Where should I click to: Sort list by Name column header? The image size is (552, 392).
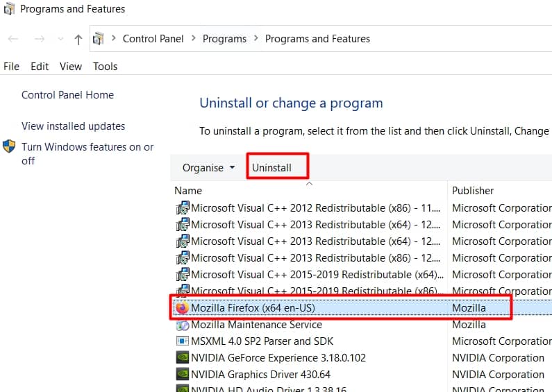(188, 190)
